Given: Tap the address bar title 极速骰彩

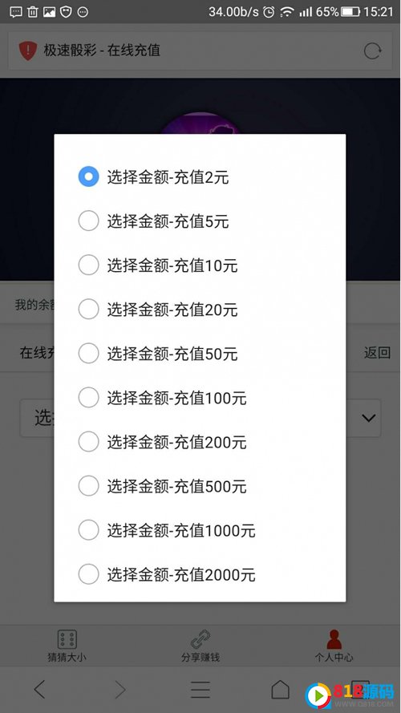Looking at the screenshot, I should point(70,50).
